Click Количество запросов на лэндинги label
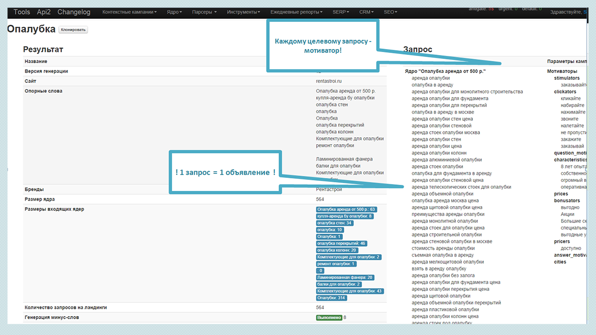The width and height of the screenshot is (596, 335). tap(66, 308)
